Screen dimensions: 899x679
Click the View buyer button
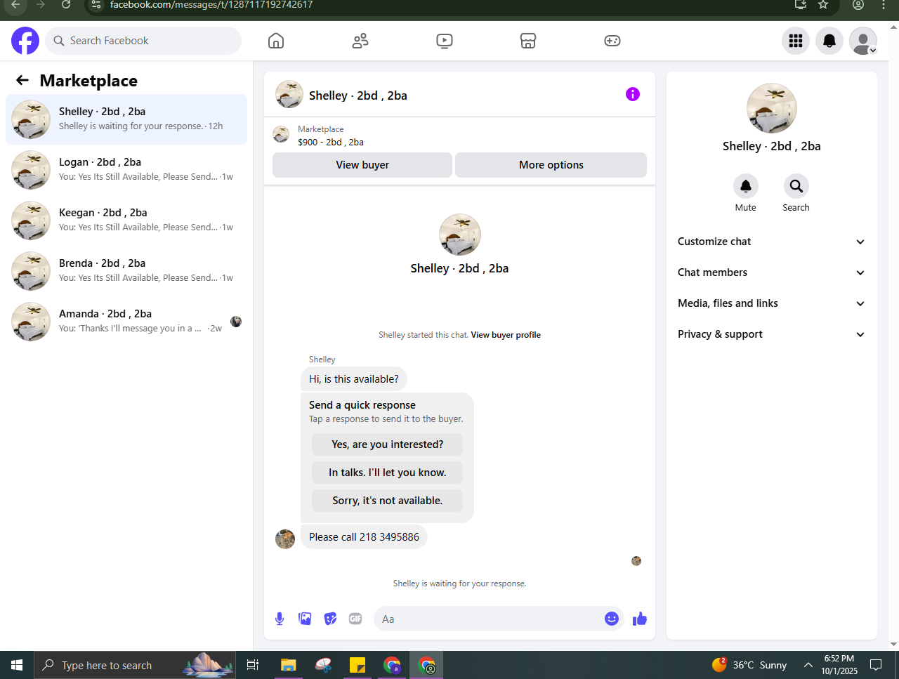tap(362, 165)
